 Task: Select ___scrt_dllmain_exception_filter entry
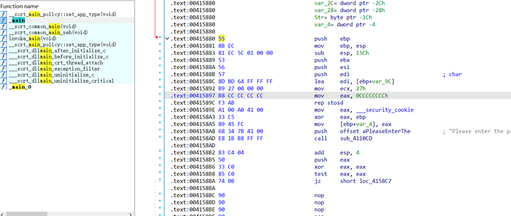pos(54,68)
